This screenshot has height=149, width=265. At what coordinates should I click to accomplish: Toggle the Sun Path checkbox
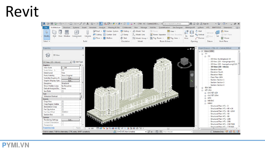tap(63, 91)
